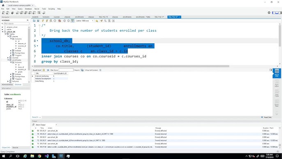Open the Query Stats side panel button
The height and width of the screenshot is (159, 282).
(x=277, y=103)
